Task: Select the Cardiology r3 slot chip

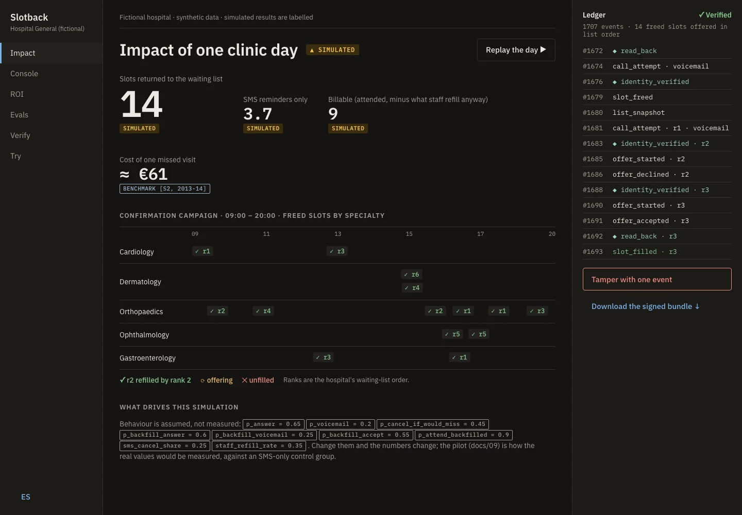Action: pos(337,251)
